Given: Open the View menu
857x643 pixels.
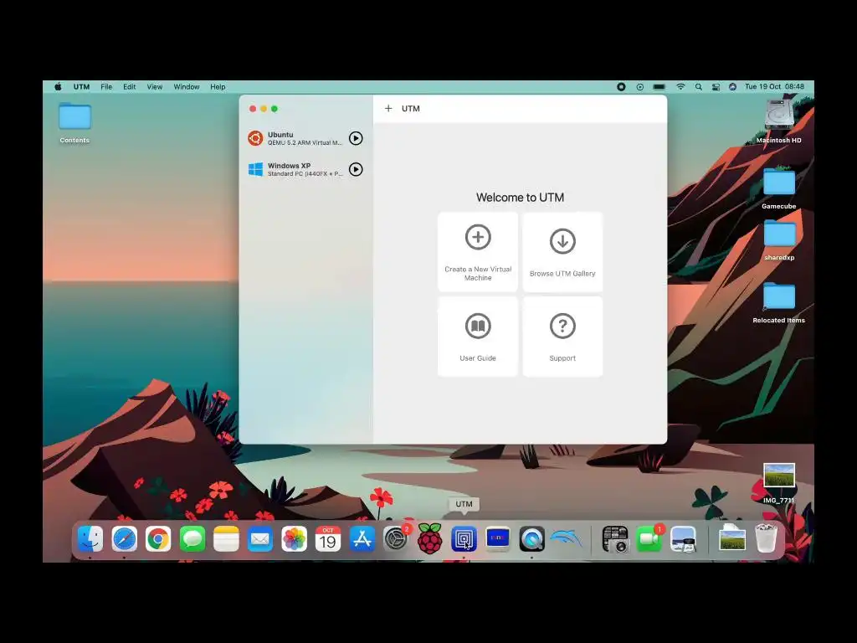Looking at the screenshot, I should [155, 86].
